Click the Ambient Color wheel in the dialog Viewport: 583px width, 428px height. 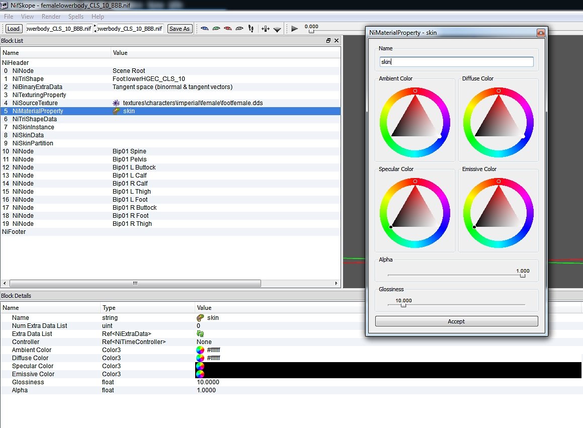pyautogui.click(x=415, y=122)
